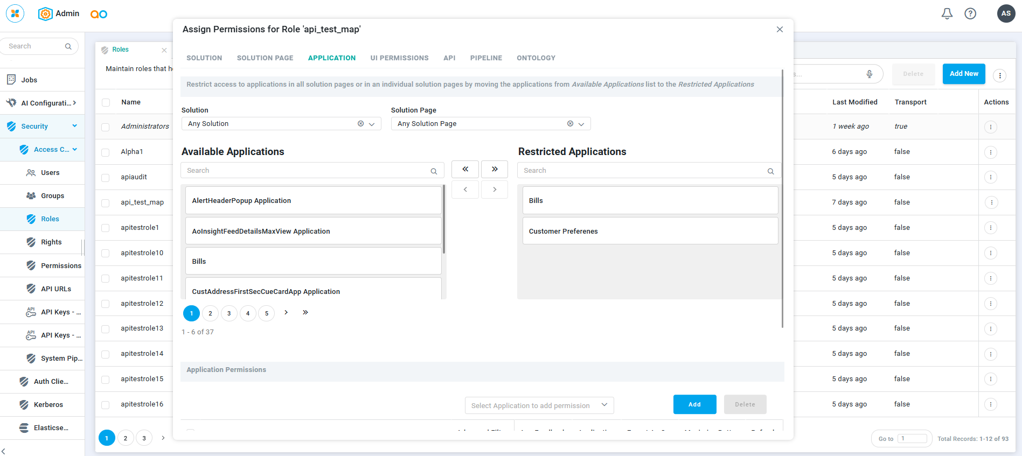Expand the AI Configuration sidebar item
The image size is (1022, 456).
point(74,103)
